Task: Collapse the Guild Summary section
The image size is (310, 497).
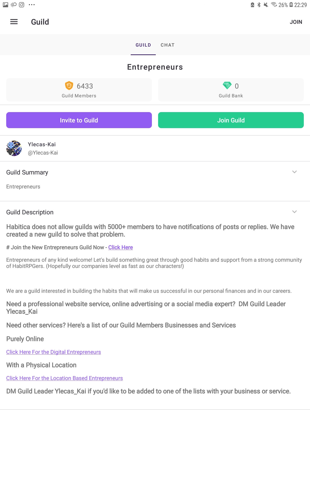Action: (x=295, y=172)
